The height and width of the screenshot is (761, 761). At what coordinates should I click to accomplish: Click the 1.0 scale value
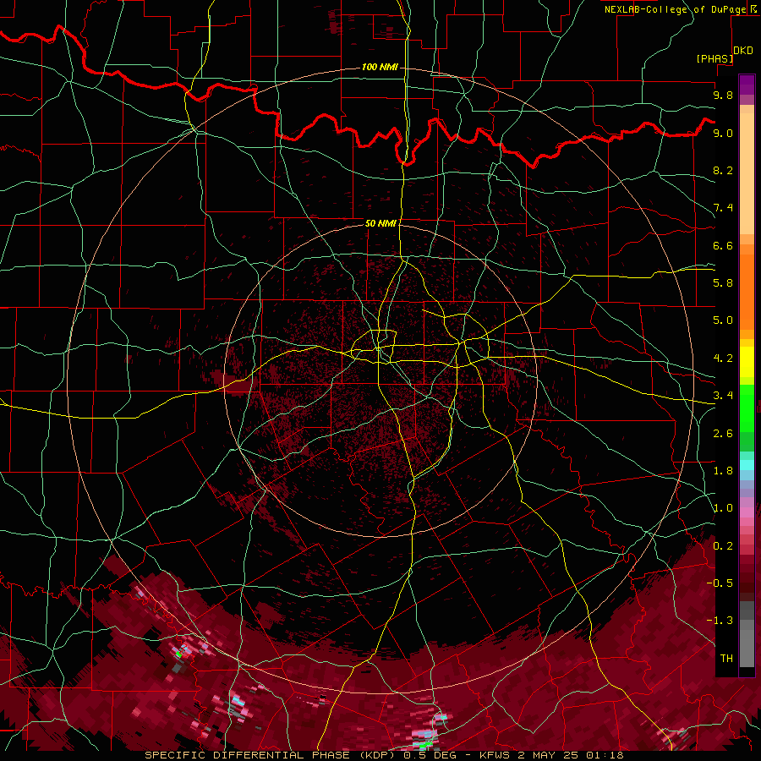[723, 508]
